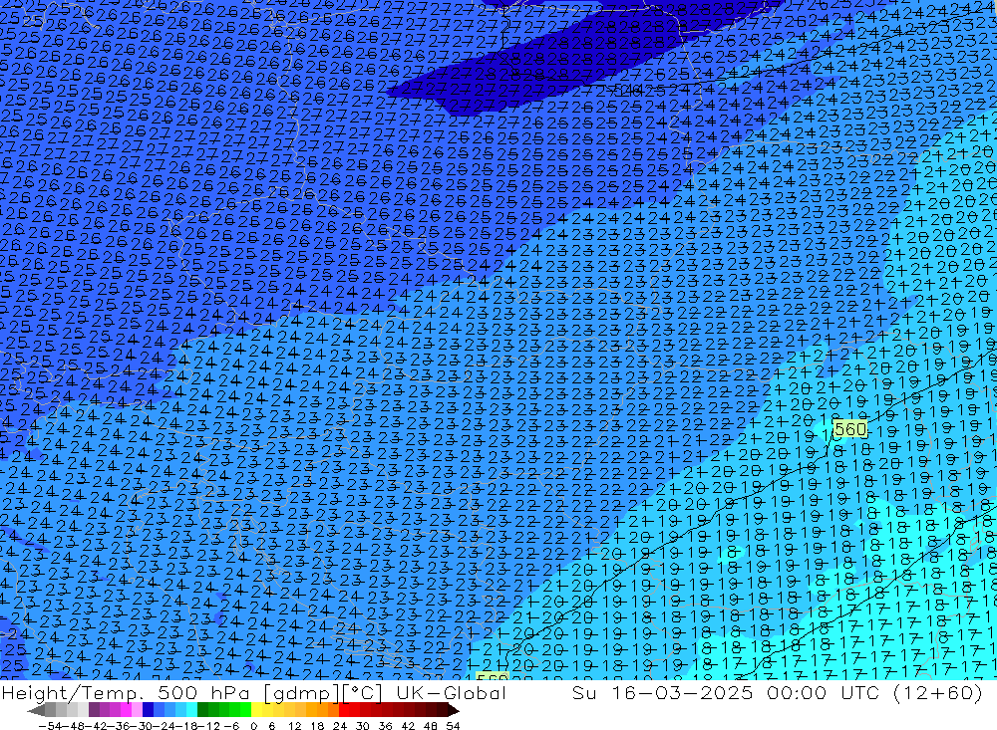Select the light pink legend segment
Image resolution: width=997 pixels, height=730 pixels.
coord(137,711)
